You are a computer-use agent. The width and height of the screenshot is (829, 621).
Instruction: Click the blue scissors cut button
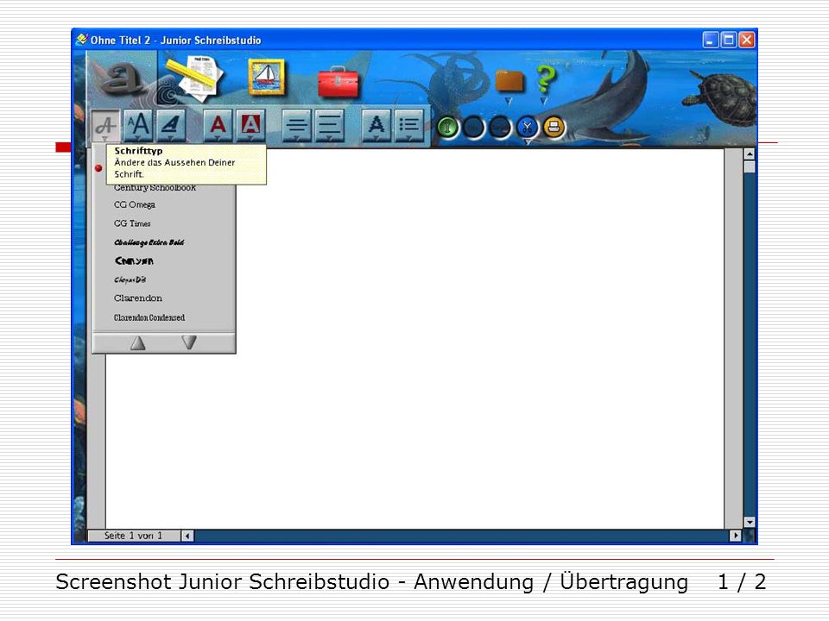pyautogui.click(x=527, y=128)
